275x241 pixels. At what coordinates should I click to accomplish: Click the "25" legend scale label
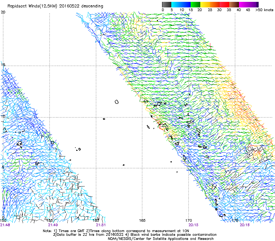point(210,10)
